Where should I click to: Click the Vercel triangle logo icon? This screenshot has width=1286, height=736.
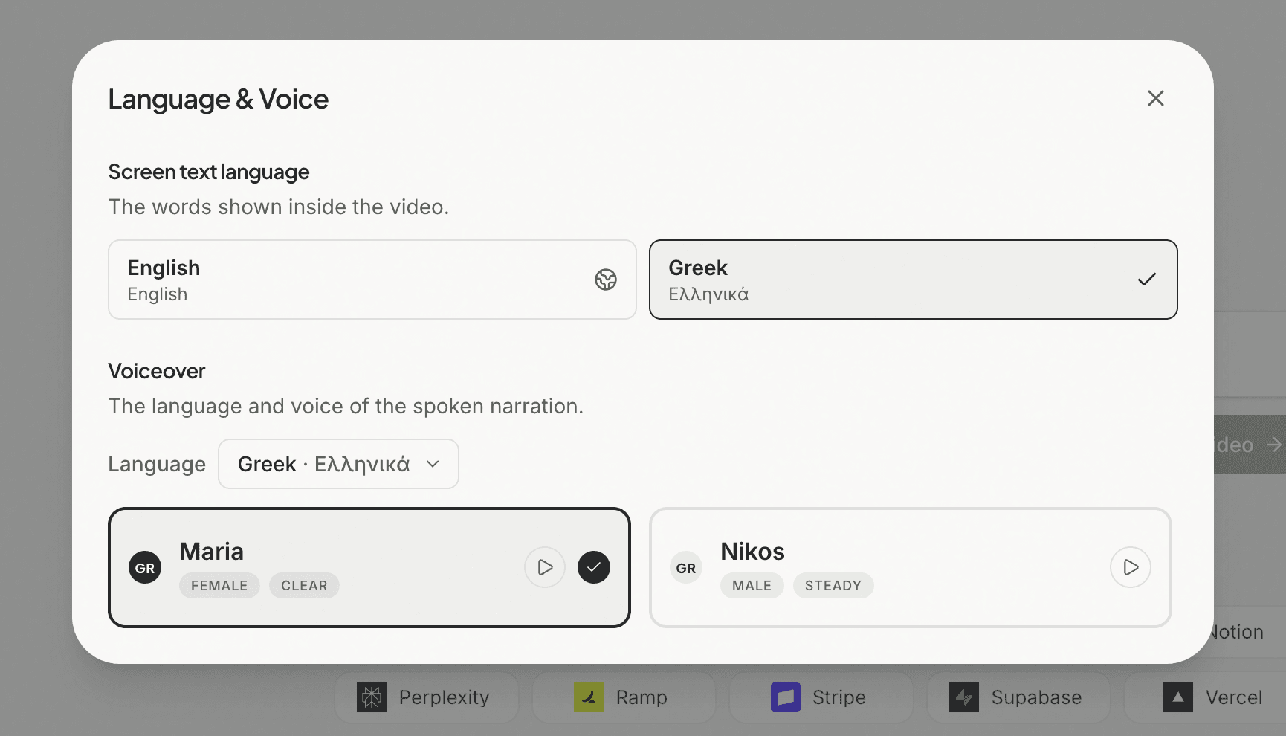[x=1178, y=697]
